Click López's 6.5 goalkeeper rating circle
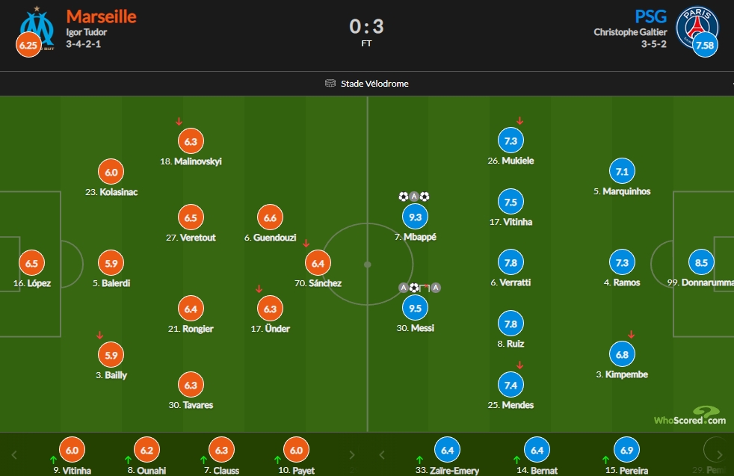Image resolution: width=734 pixels, height=476 pixels. tap(32, 263)
